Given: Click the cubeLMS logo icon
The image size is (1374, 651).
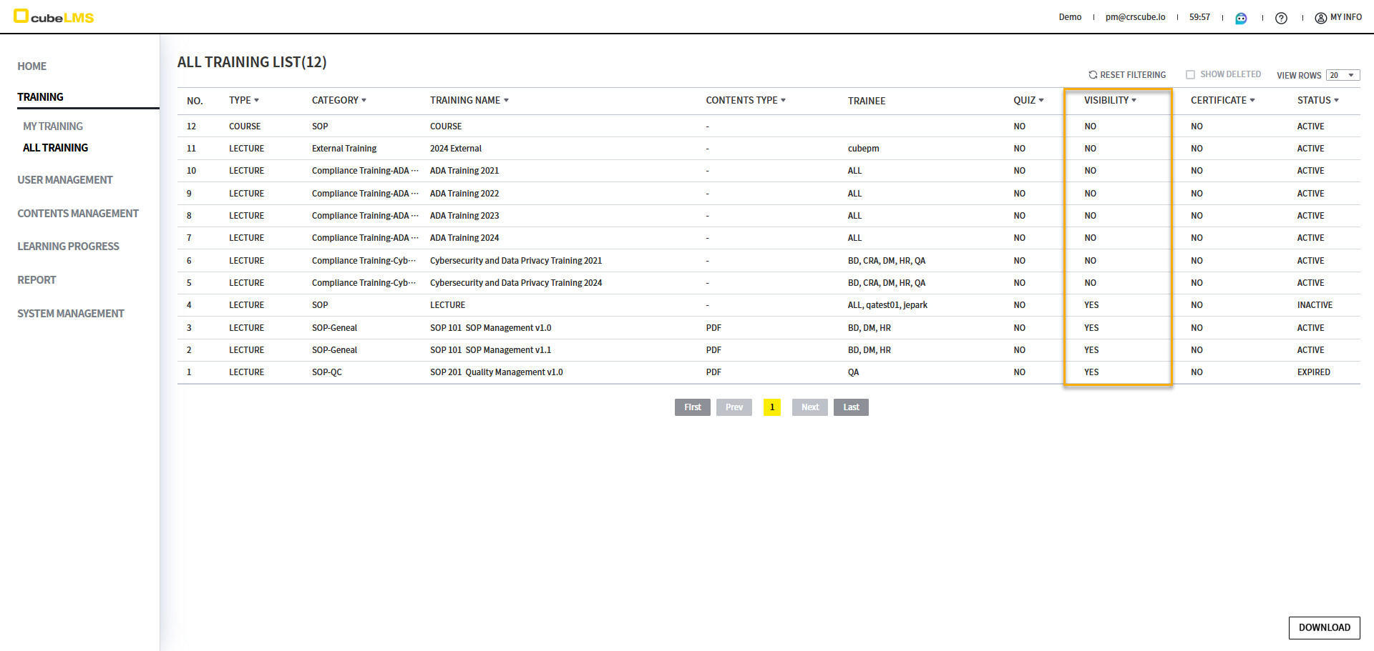Looking at the screenshot, I should [x=21, y=16].
